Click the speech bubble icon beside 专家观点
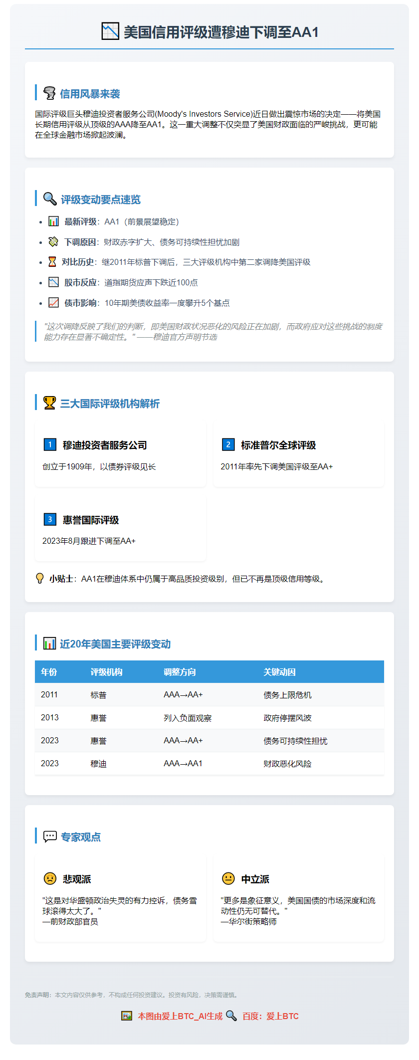The image size is (419, 1060). pos(50,836)
